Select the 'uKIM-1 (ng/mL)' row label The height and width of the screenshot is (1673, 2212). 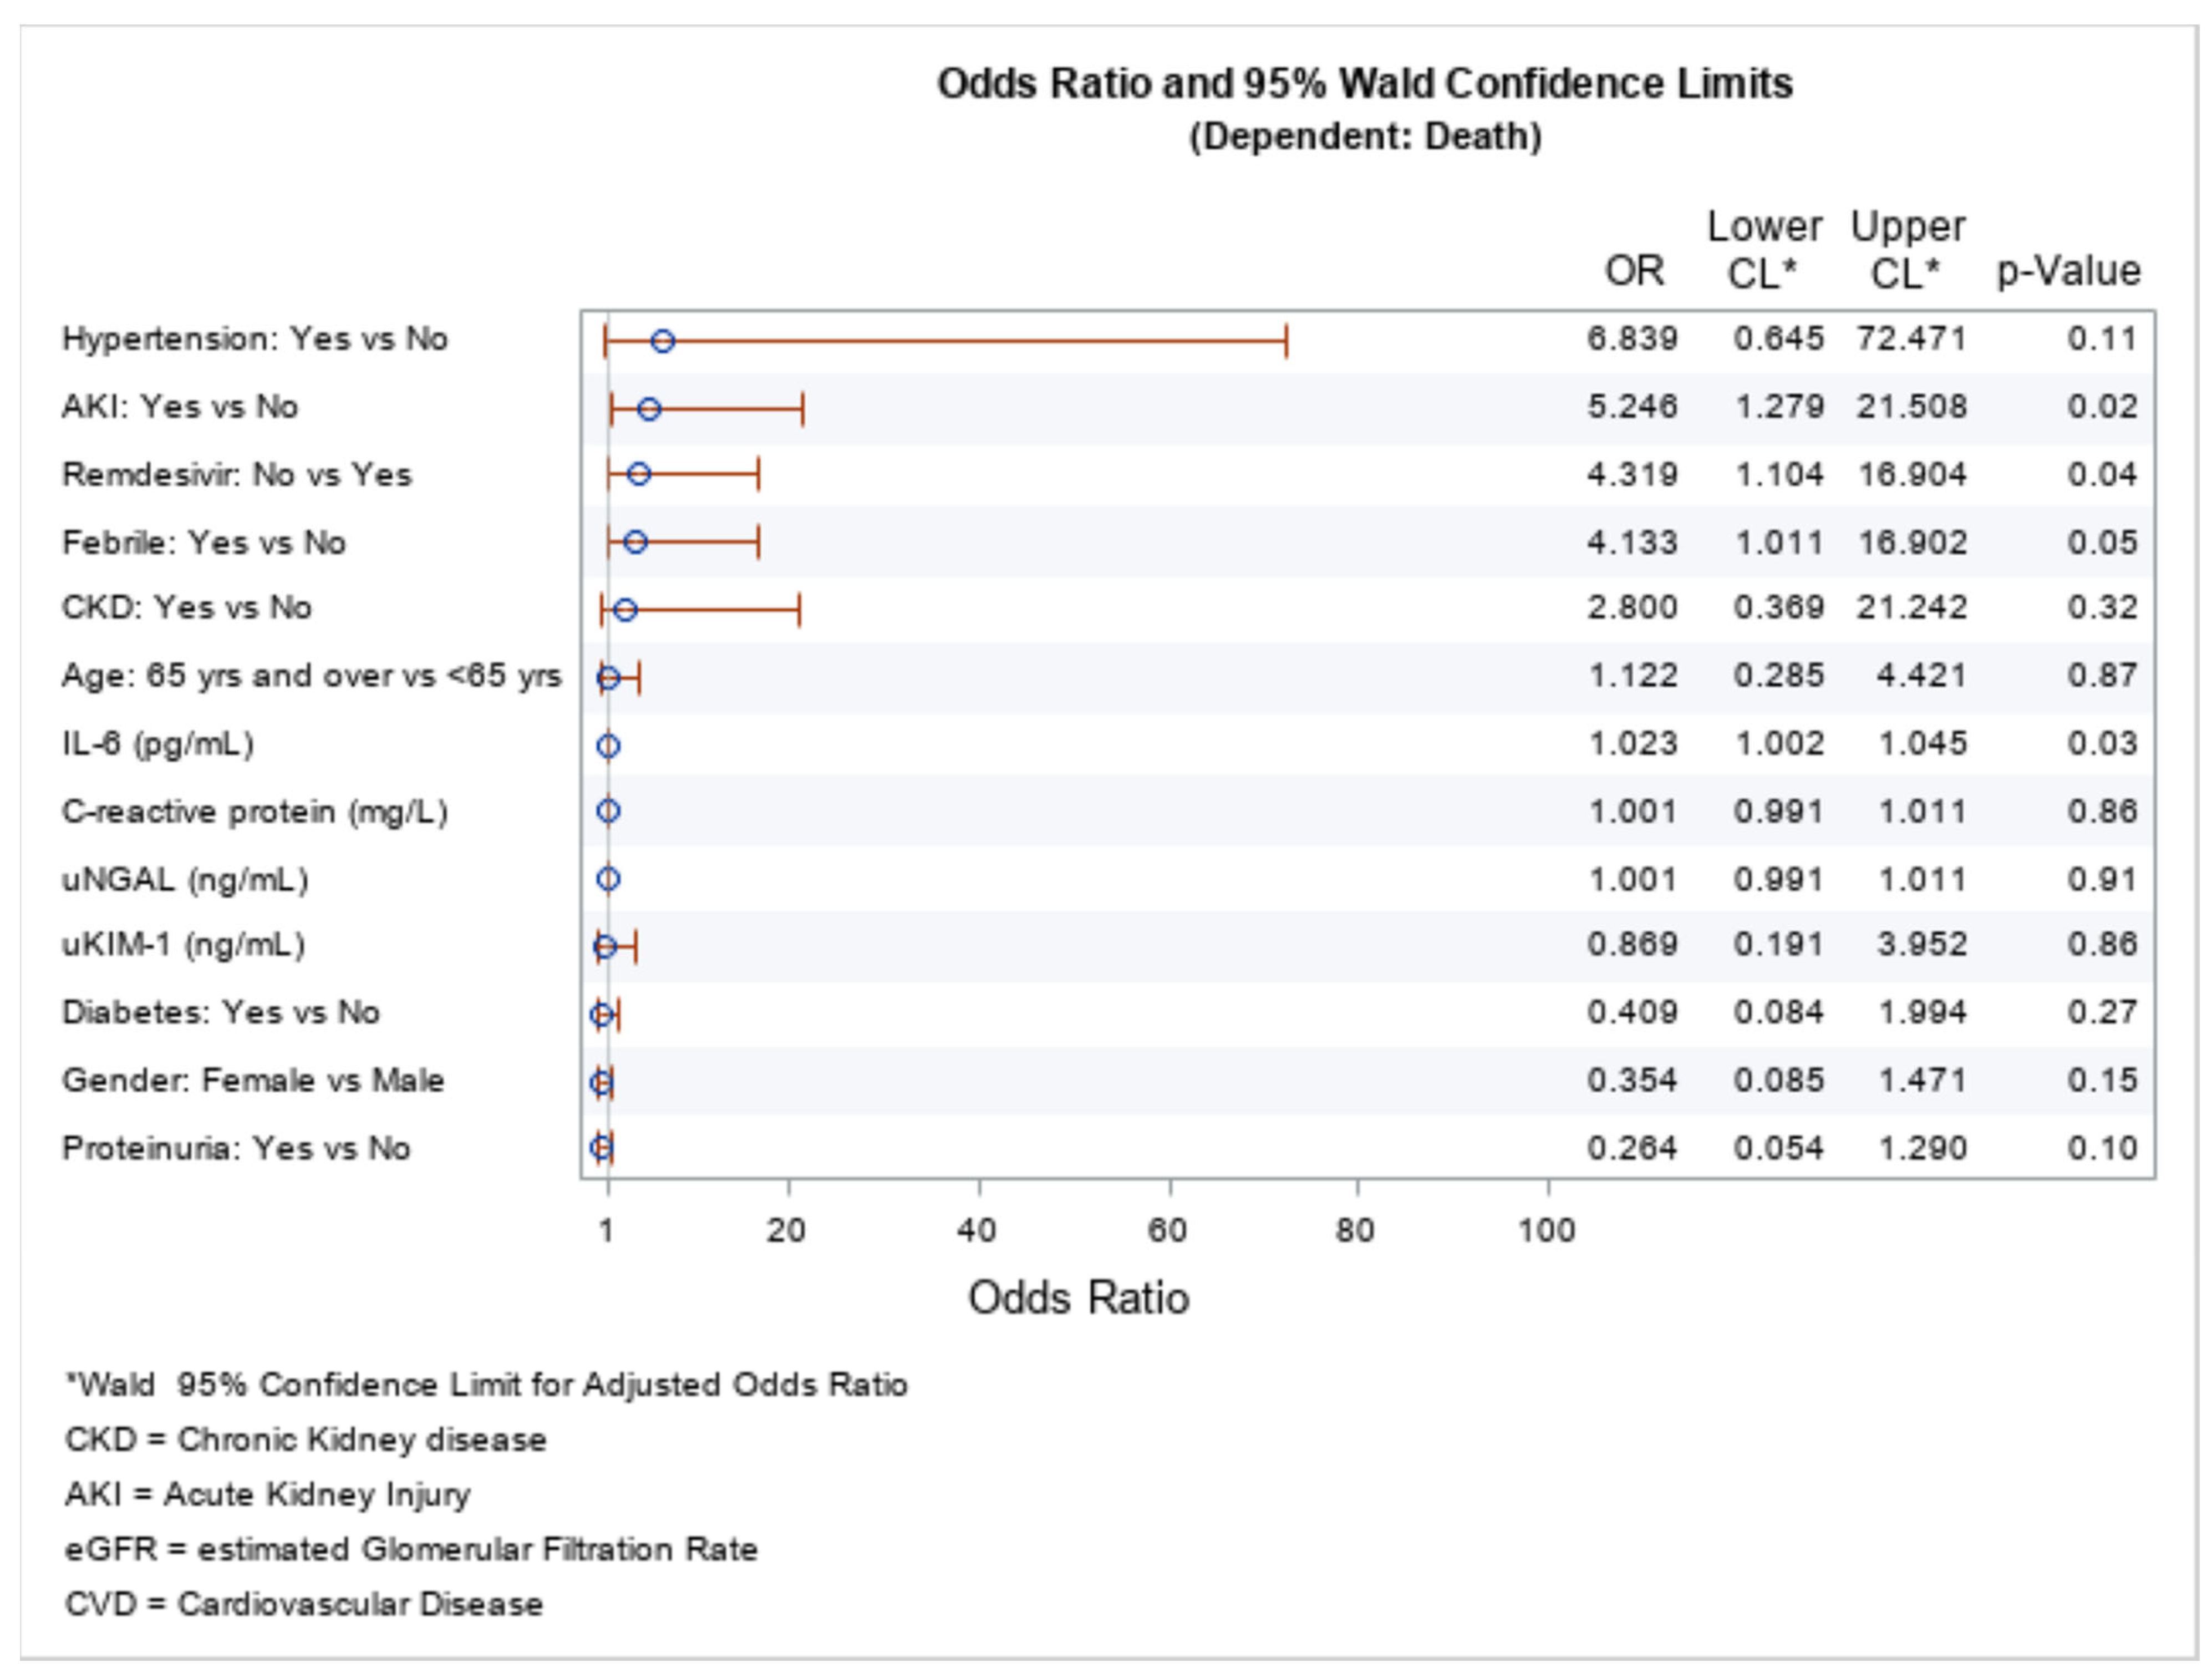point(184,945)
